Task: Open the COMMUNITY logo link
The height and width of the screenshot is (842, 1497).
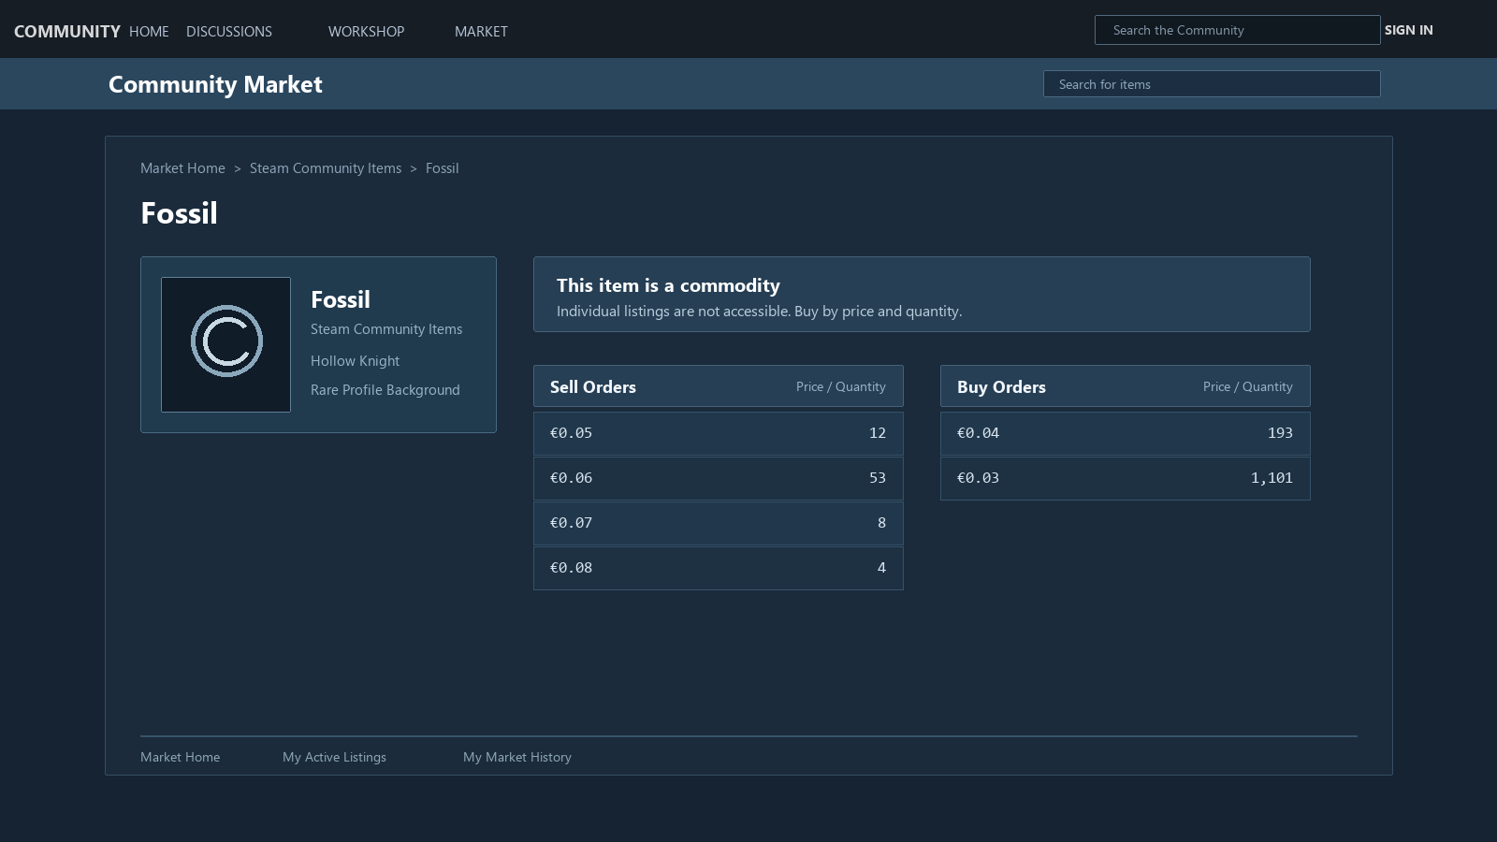Action: [67, 31]
